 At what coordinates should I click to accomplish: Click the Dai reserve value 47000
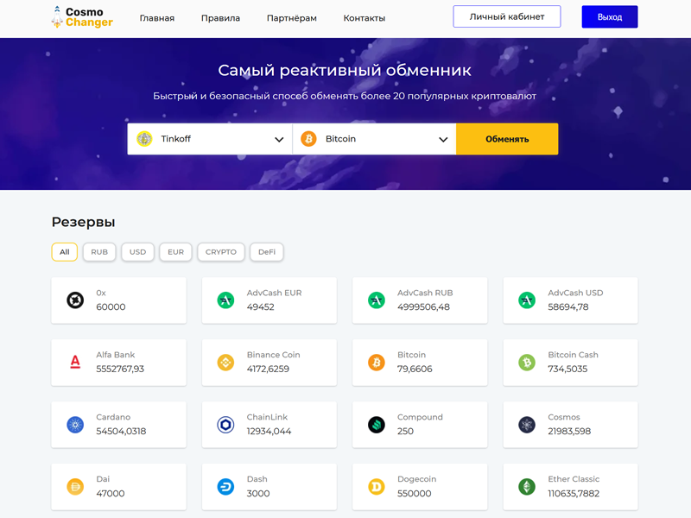pos(111,494)
